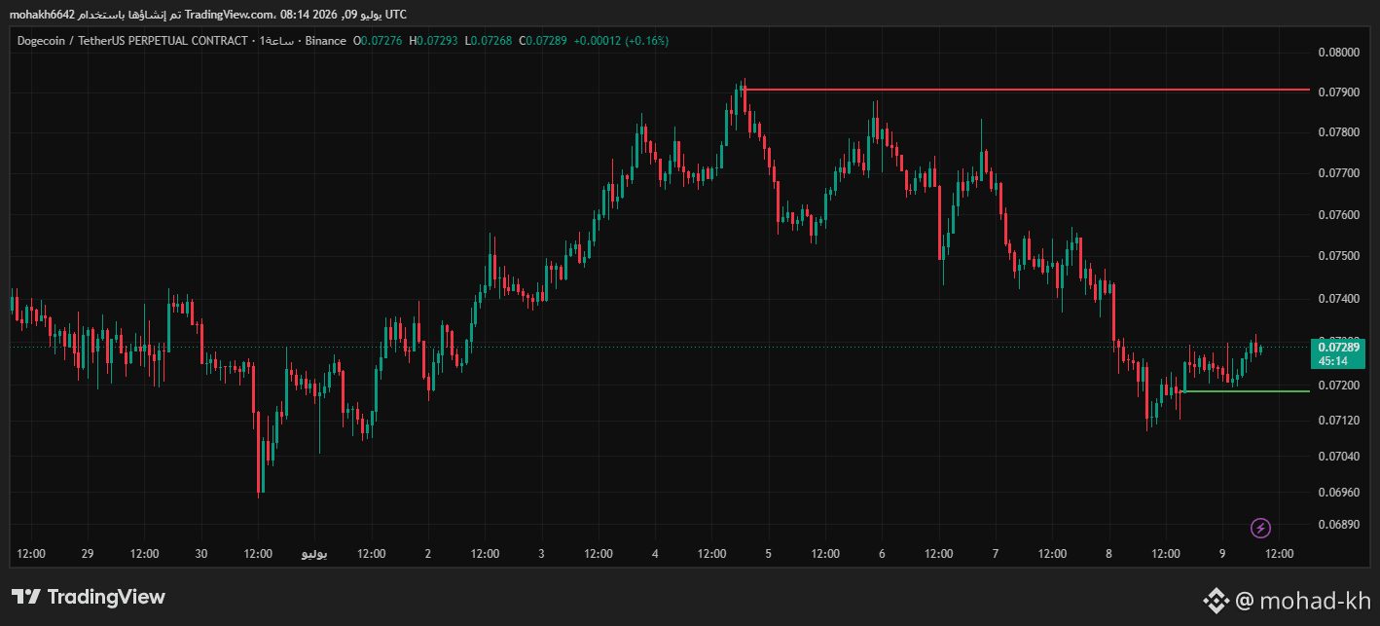This screenshot has width=1380, height=626.
Task: Click the change value +0.00012 (+0.16%)
Action: 621,41
